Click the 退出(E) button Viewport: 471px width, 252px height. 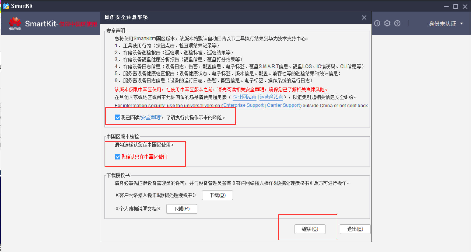[355, 229]
